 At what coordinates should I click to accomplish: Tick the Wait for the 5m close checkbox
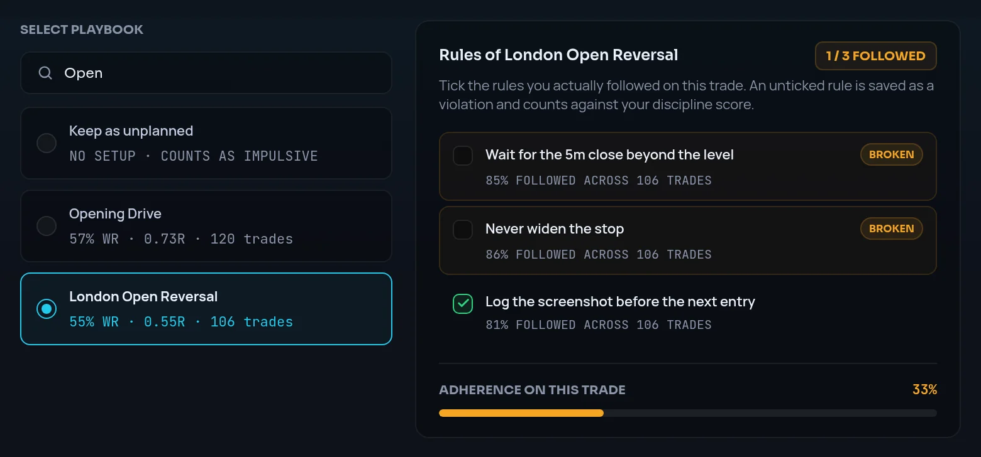click(463, 155)
